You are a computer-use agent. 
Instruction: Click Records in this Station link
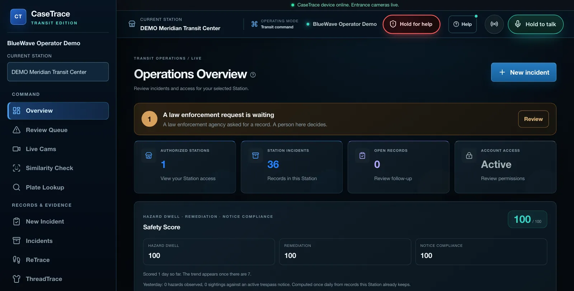[x=292, y=178]
